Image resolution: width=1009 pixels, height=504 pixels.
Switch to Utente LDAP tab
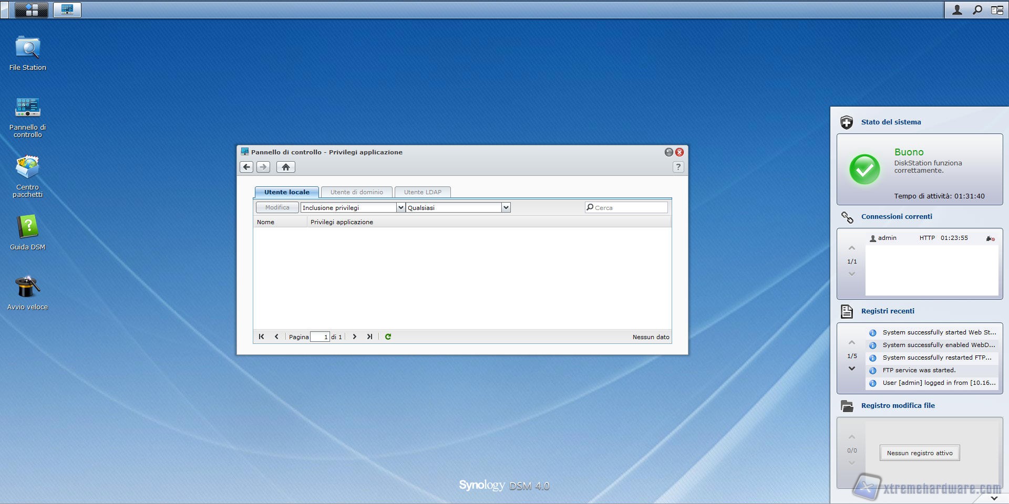pyautogui.click(x=423, y=192)
